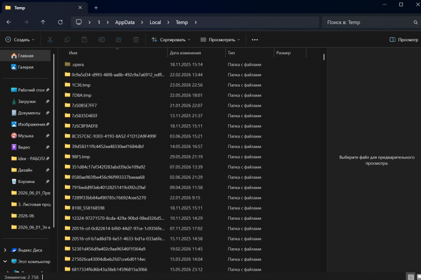This screenshot has height=280, width=421.
Task: Collapse Этот компьютер tree node
Action: point(5,261)
